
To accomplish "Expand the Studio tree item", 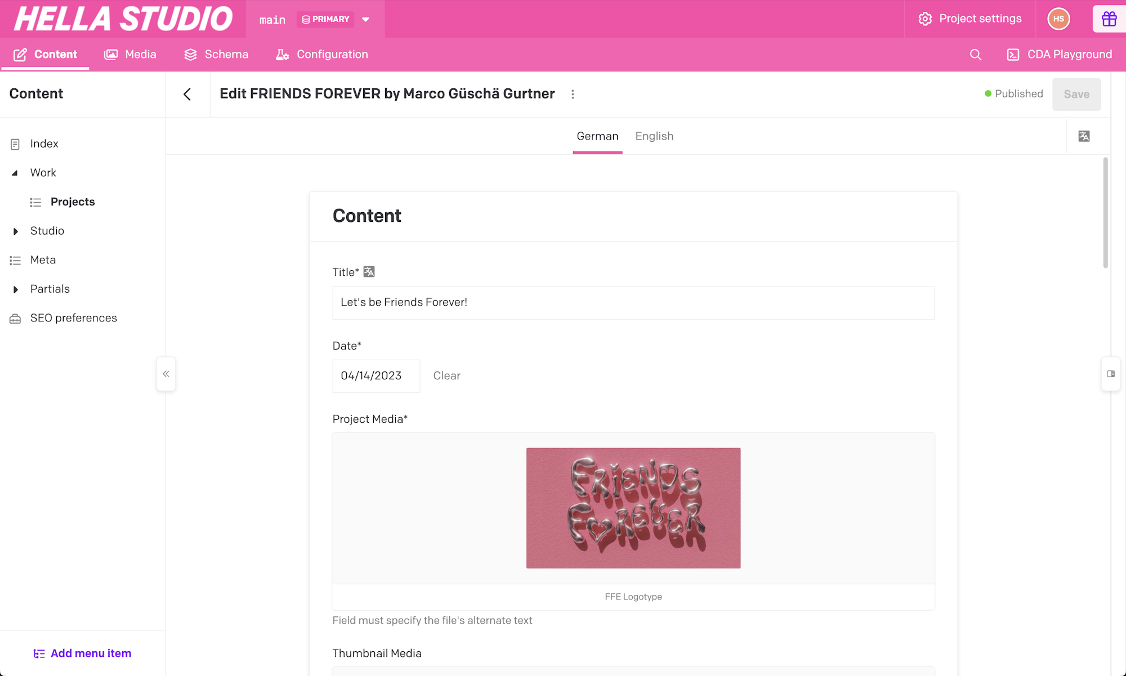I will pos(15,231).
